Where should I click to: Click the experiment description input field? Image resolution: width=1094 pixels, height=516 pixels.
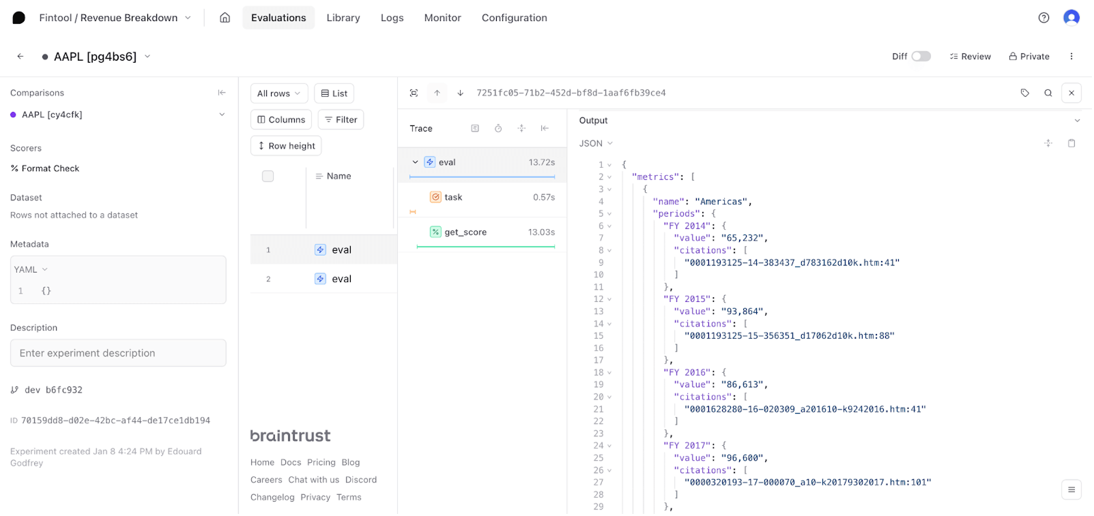pyautogui.click(x=118, y=353)
